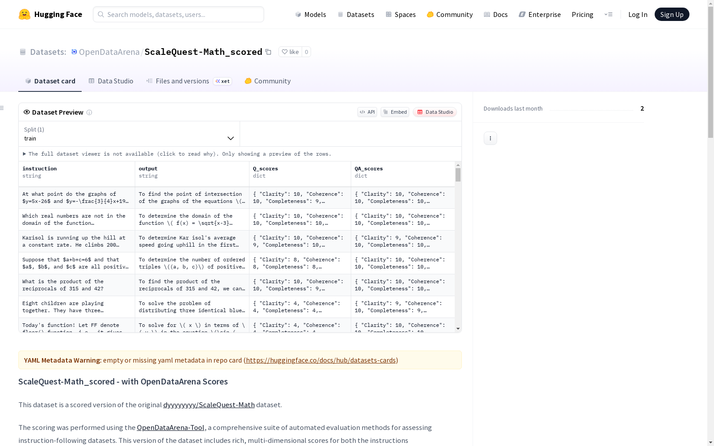Screen dimensions: 714x446
Task: Select the cell 'Eight children are playing together'
Action: coord(77,307)
